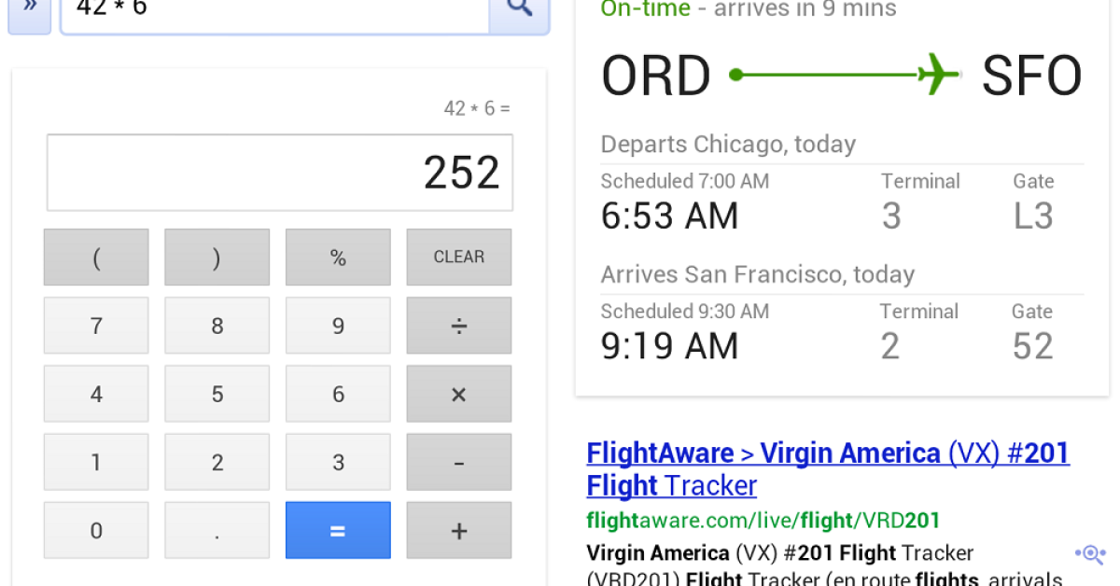Click the instant preview magnifier icon
This screenshot has width=1120, height=586.
pyautogui.click(x=1089, y=554)
